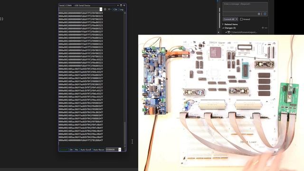Screen dimensions: 304x171
Task: Click the repository folder icon in Changes
Action: pos(229,32)
